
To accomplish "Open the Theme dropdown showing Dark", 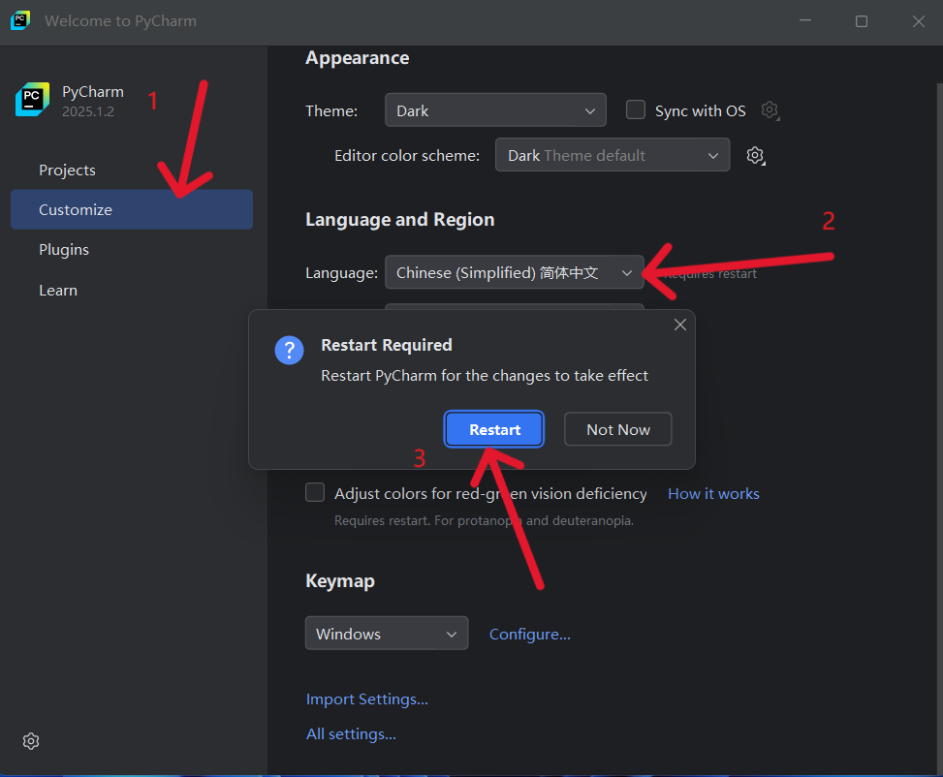I will (x=495, y=110).
